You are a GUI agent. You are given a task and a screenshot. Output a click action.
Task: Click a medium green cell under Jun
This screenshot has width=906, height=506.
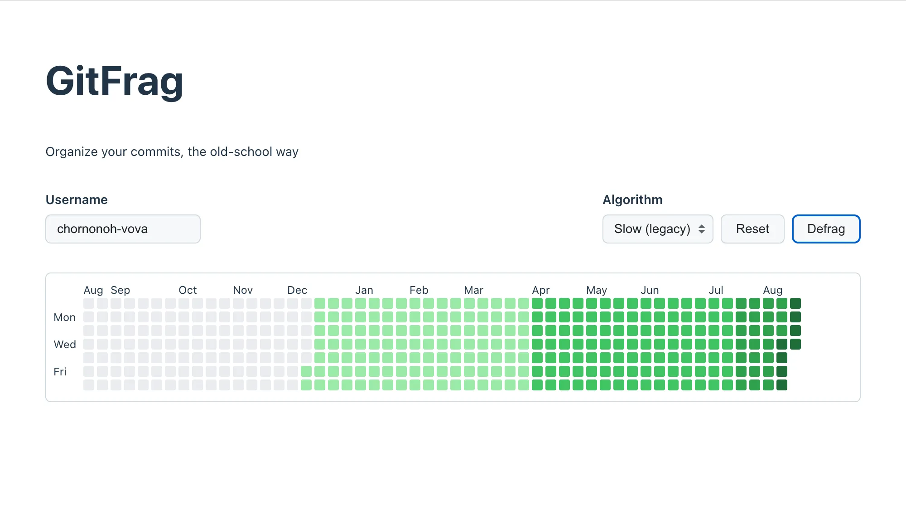point(650,331)
